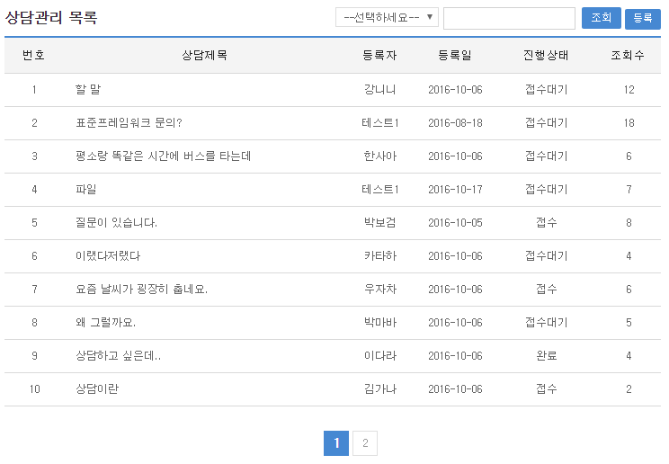Open the consultation titled 이랬다저랬다

108,256
